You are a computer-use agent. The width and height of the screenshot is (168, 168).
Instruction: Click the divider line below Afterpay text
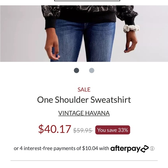click(84, 160)
